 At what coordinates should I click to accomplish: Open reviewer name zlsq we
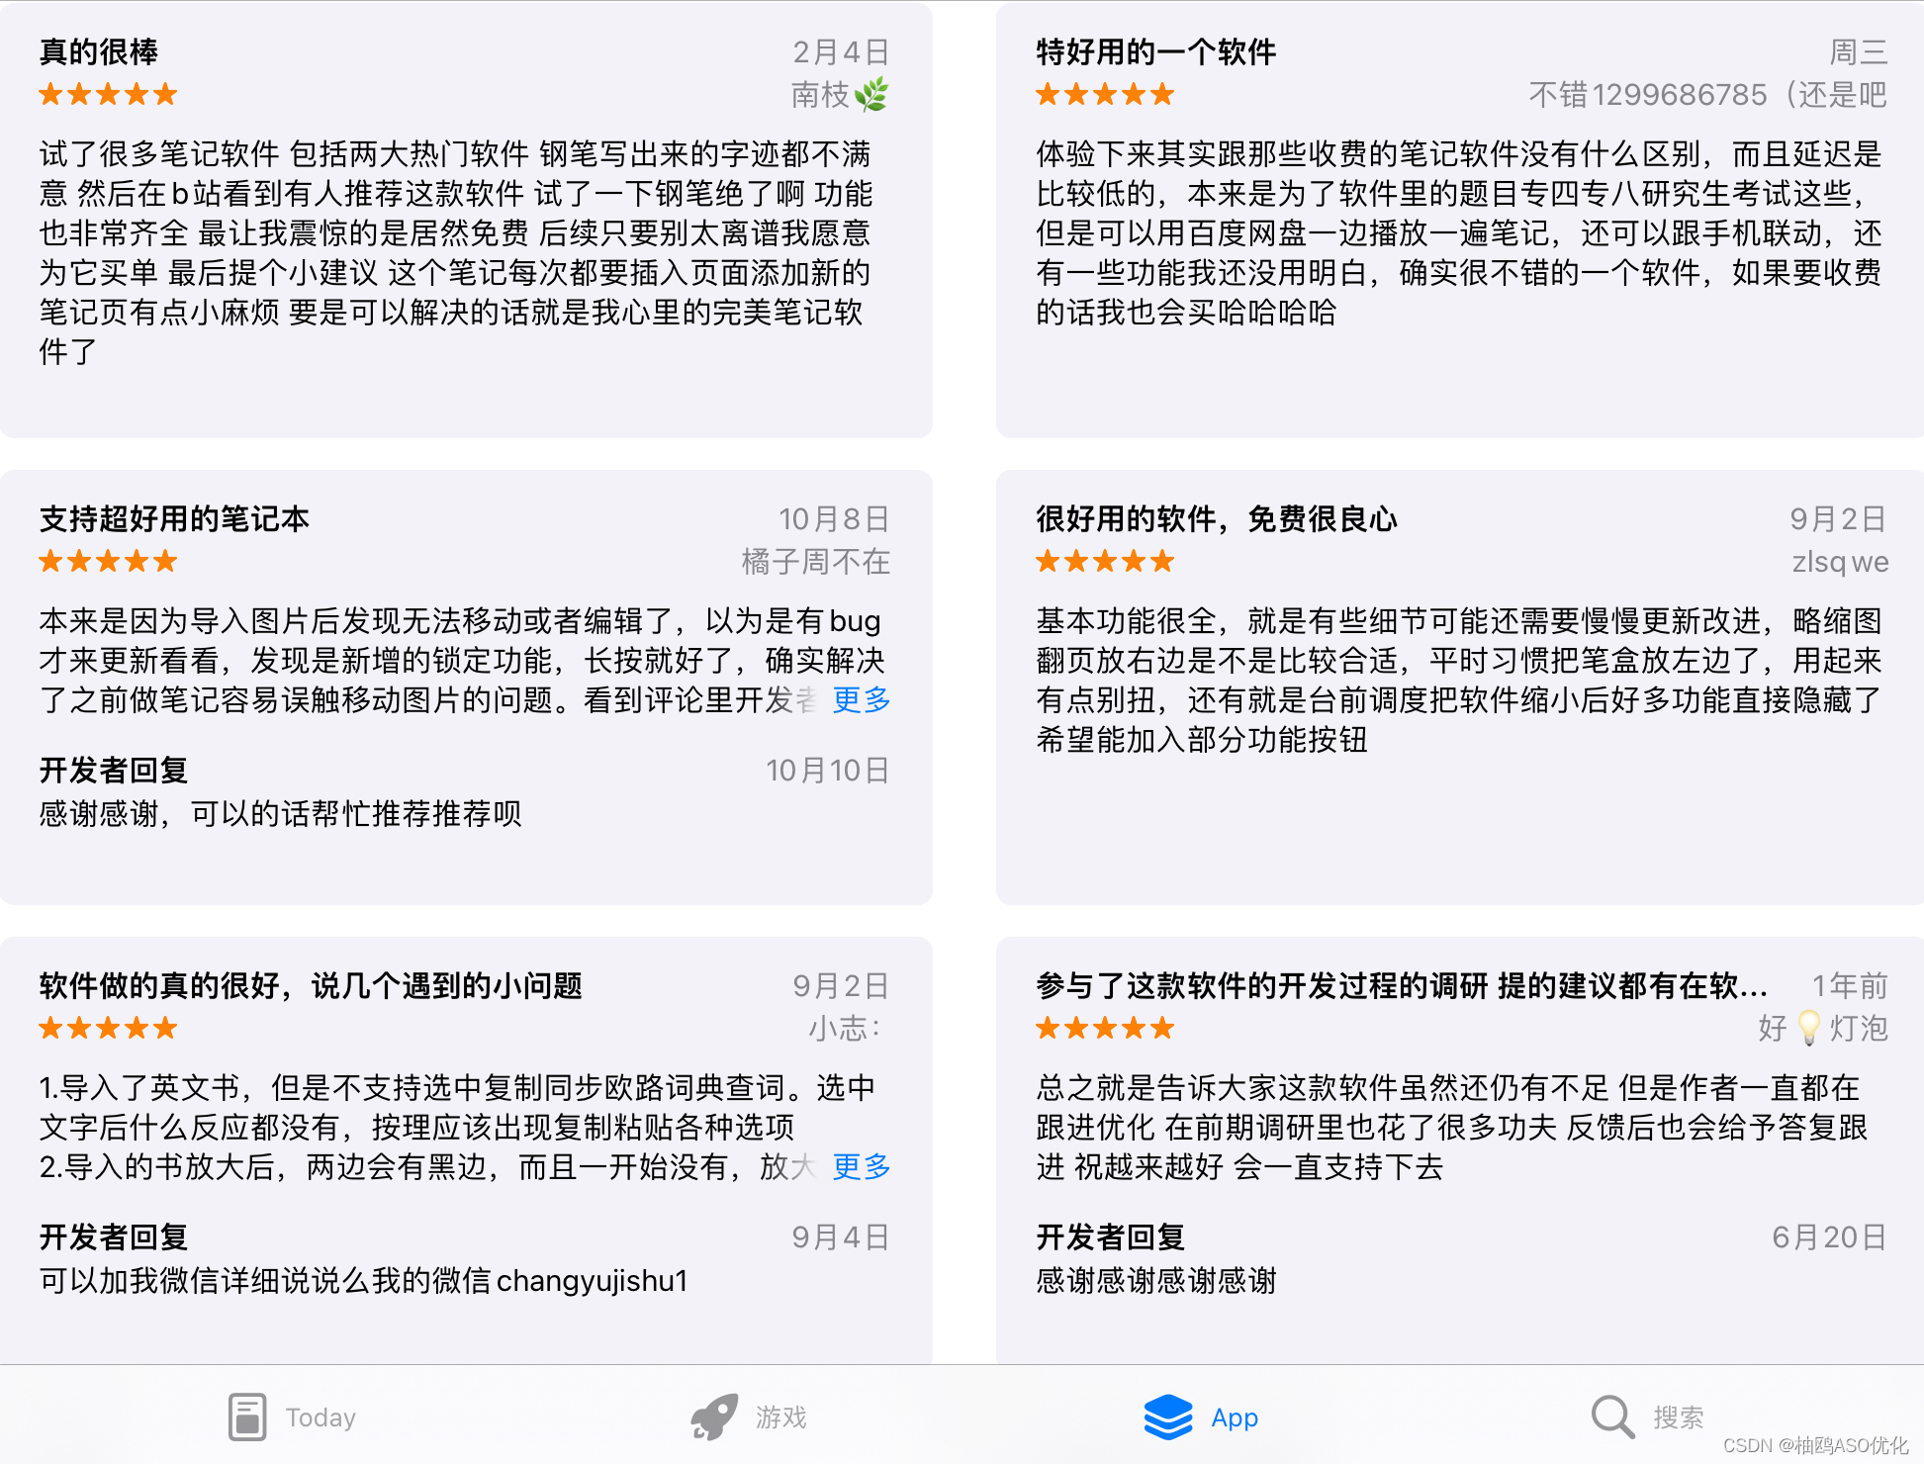(1840, 562)
